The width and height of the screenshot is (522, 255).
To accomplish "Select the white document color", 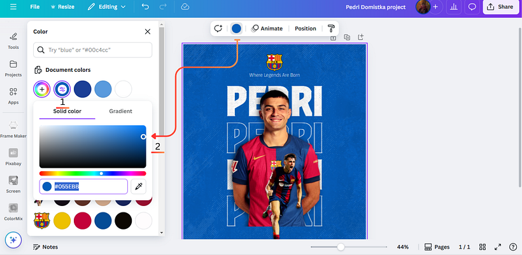I will (x=123, y=89).
